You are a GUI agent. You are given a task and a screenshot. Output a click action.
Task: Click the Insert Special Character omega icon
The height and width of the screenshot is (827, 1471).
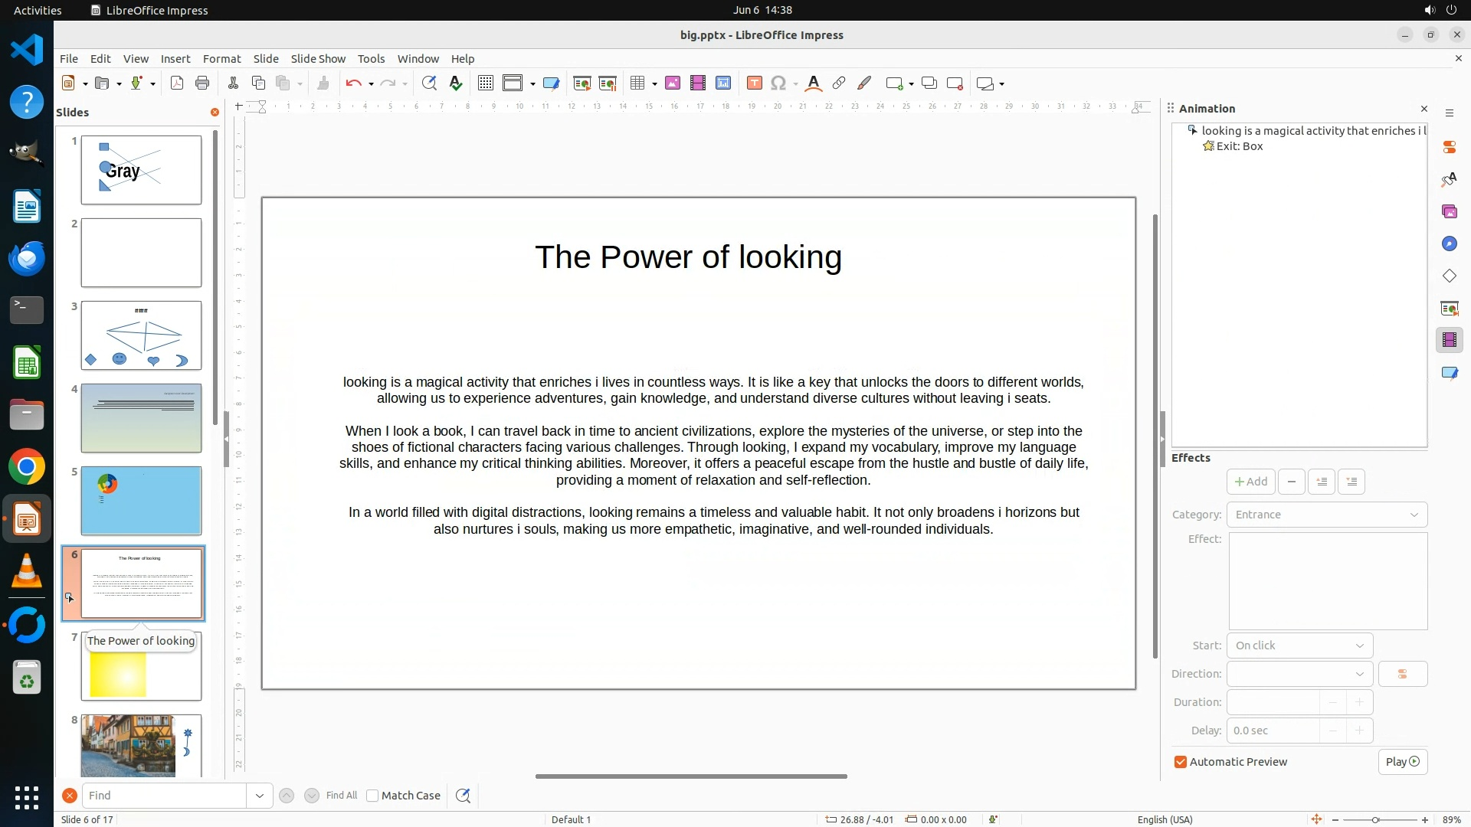click(779, 83)
